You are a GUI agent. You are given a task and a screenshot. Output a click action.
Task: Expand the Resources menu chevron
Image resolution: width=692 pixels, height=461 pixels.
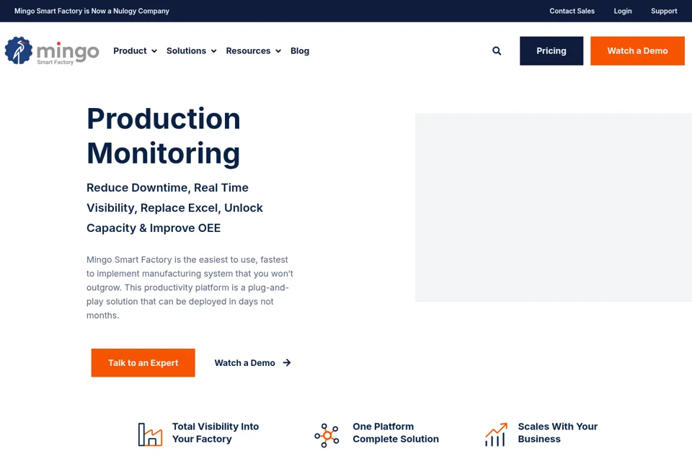(278, 51)
